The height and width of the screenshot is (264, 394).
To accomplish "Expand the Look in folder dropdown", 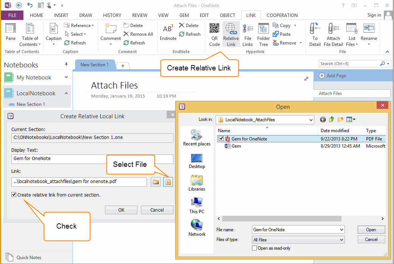I will pos(311,120).
